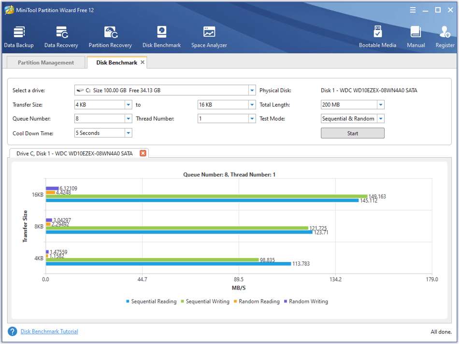Click the Physical Disk value WDC WD10EZEX
Screen dimensions: 459x344
[x=369, y=90]
